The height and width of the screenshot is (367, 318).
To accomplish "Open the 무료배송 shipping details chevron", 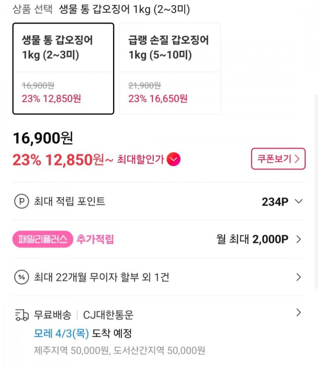I will (299, 313).
